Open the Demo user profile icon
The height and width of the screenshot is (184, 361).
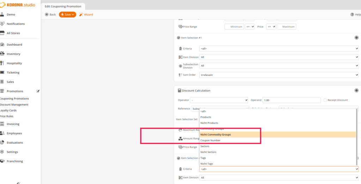2,14
